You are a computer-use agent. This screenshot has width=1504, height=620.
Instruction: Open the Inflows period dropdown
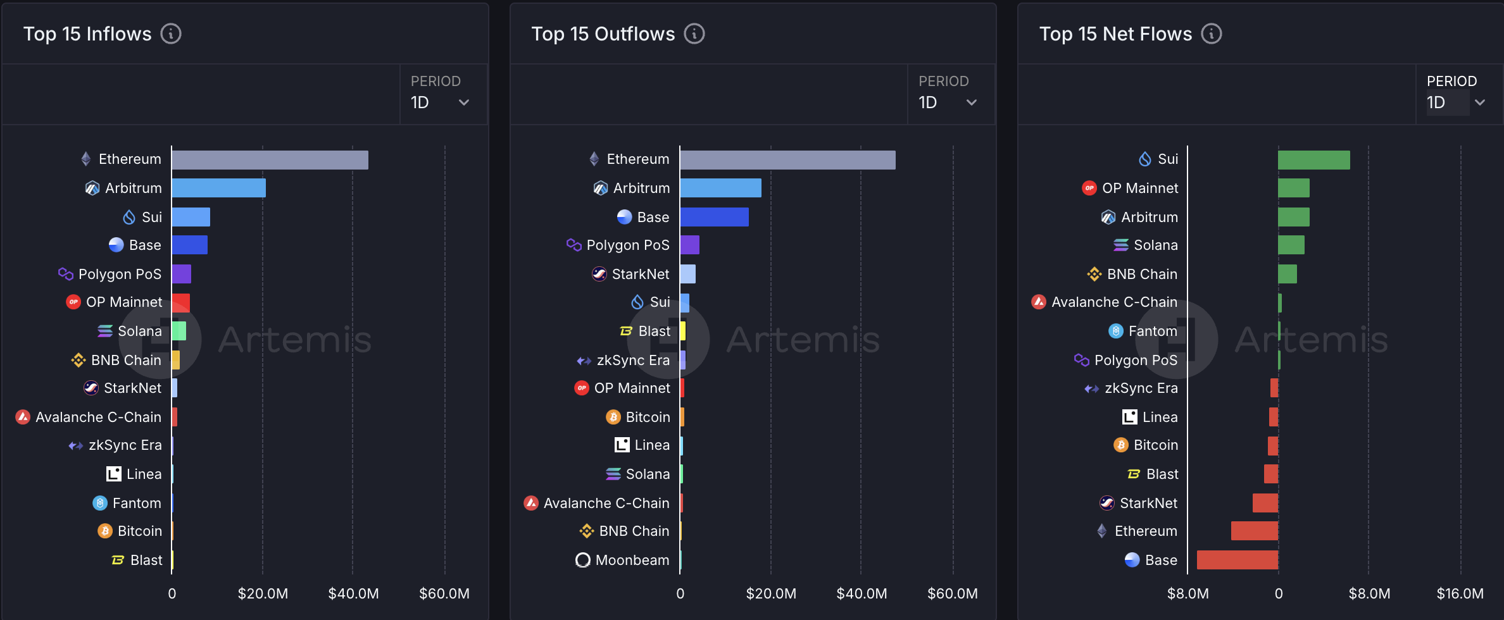click(x=441, y=102)
